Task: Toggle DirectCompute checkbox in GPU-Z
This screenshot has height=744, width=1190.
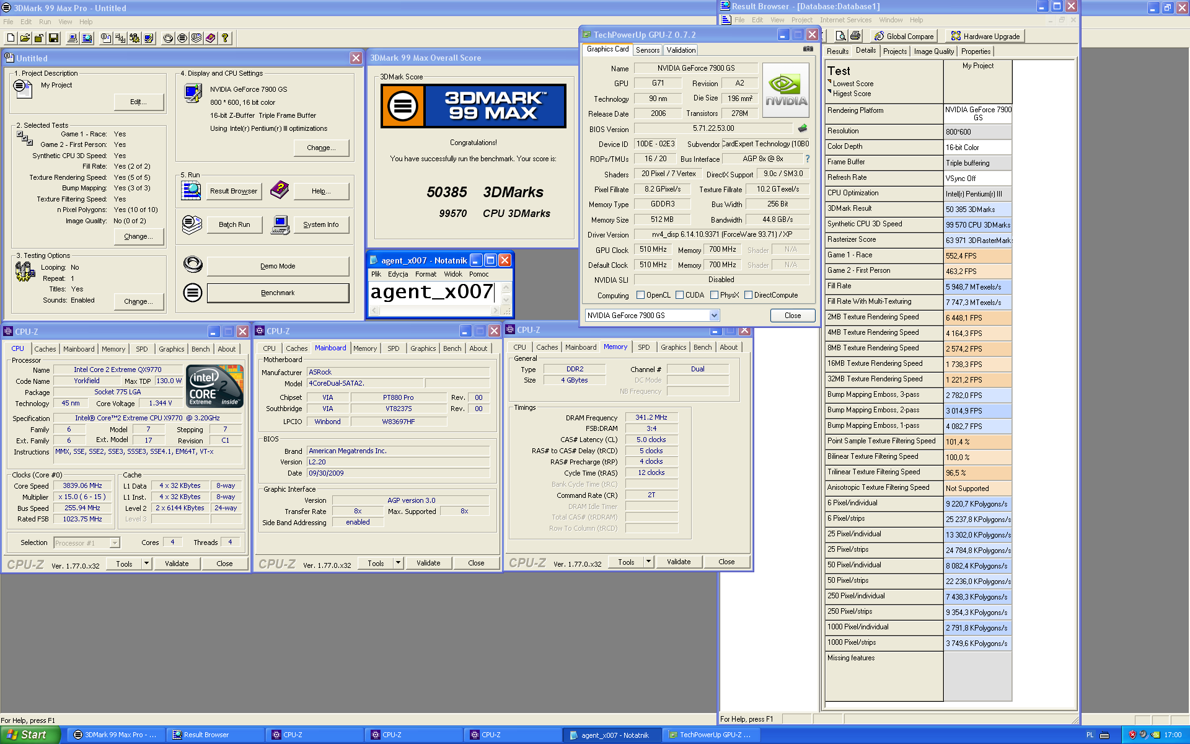Action: [748, 295]
